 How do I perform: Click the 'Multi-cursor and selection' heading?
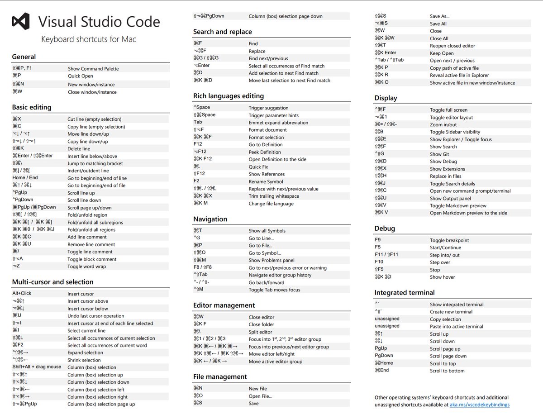[52, 282]
